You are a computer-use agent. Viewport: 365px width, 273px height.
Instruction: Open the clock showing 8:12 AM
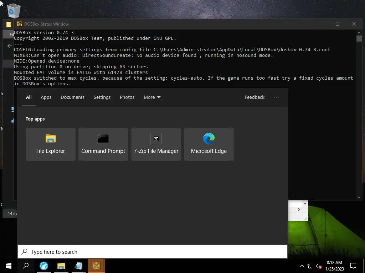(334, 266)
